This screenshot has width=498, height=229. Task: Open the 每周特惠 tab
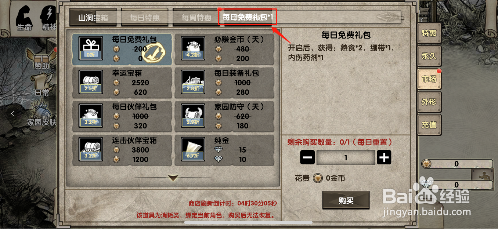click(x=196, y=18)
